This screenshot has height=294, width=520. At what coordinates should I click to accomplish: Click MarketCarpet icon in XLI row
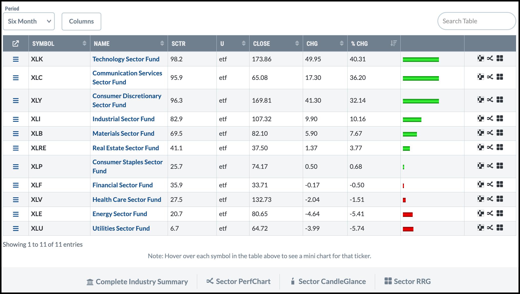(x=480, y=118)
